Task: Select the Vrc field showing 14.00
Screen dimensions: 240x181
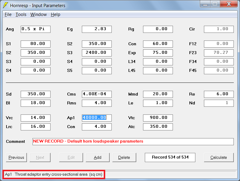Action: 36,118
